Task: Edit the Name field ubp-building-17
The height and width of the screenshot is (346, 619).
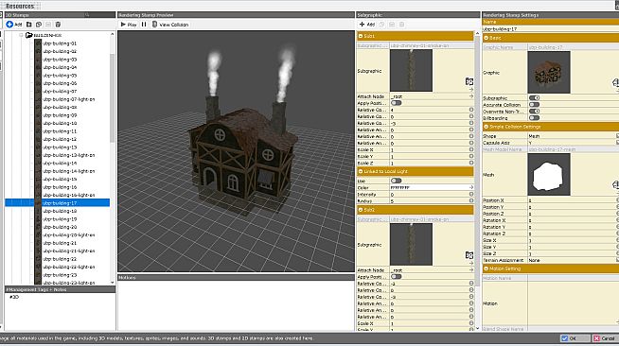Action: click(x=550, y=29)
